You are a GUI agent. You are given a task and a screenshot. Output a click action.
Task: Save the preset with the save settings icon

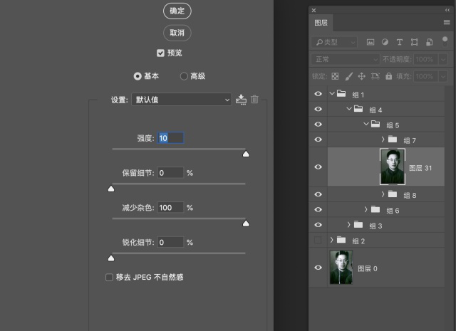[x=241, y=100]
